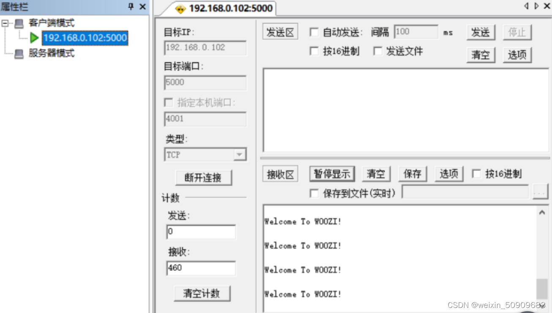The width and height of the screenshot is (552, 313).
Task: Select the 客户端模式 tree item
Action: (x=51, y=23)
